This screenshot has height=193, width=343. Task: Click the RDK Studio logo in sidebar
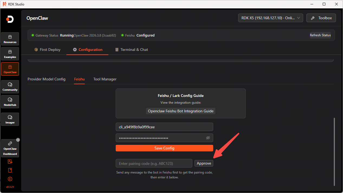click(x=10, y=19)
